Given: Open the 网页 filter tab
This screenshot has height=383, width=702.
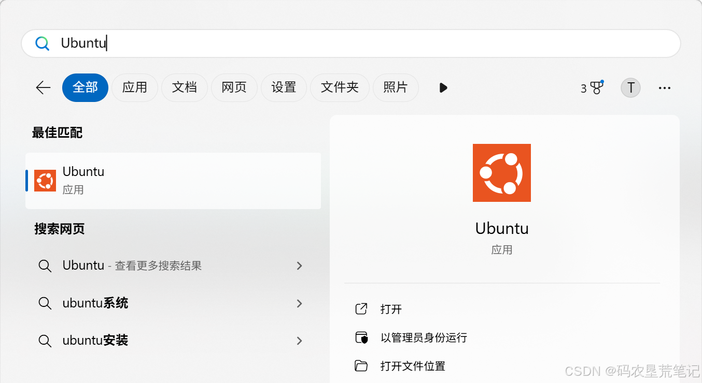Looking at the screenshot, I should [x=234, y=87].
